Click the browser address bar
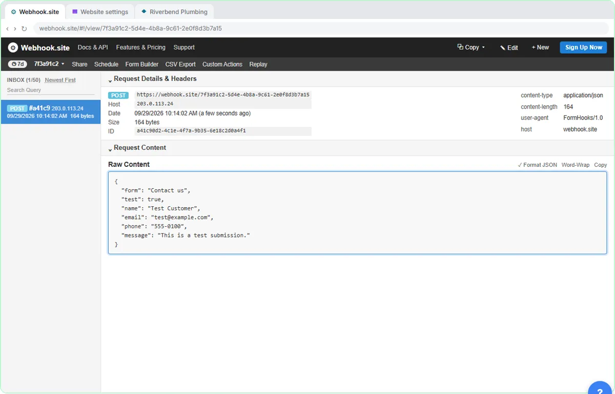 [x=322, y=29]
